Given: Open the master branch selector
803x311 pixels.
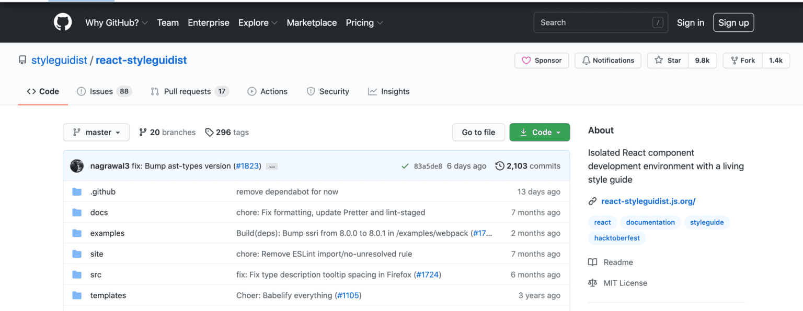Looking at the screenshot, I should pos(96,132).
